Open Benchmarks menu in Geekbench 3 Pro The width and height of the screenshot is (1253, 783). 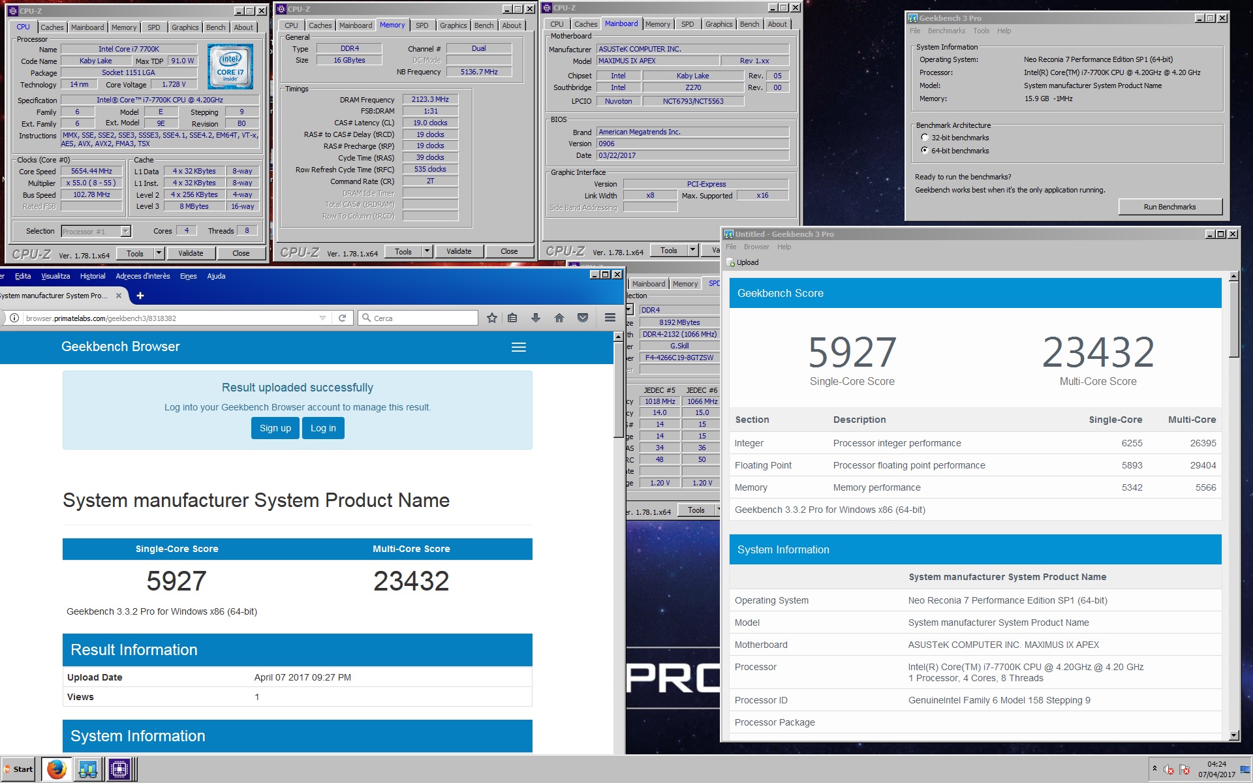pos(946,31)
